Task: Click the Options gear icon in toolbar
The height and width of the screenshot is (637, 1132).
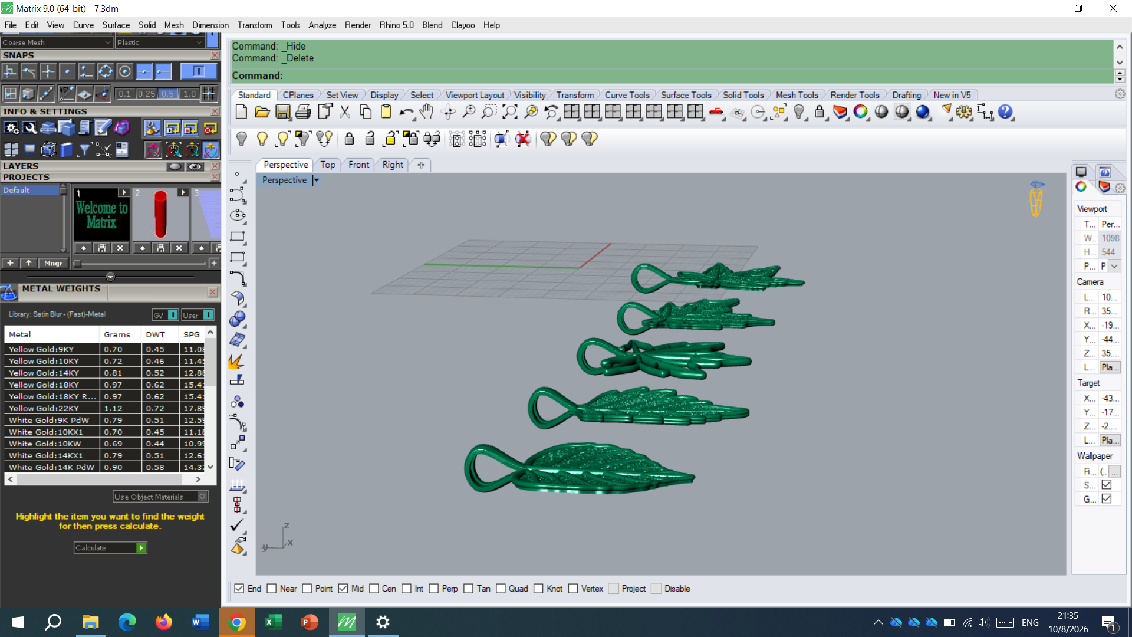Action: tap(965, 112)
